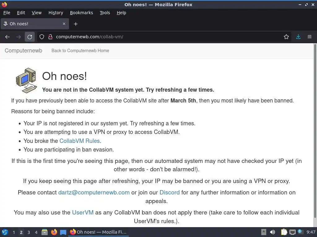Click the computer illustration image

click(x=27, y=81)
